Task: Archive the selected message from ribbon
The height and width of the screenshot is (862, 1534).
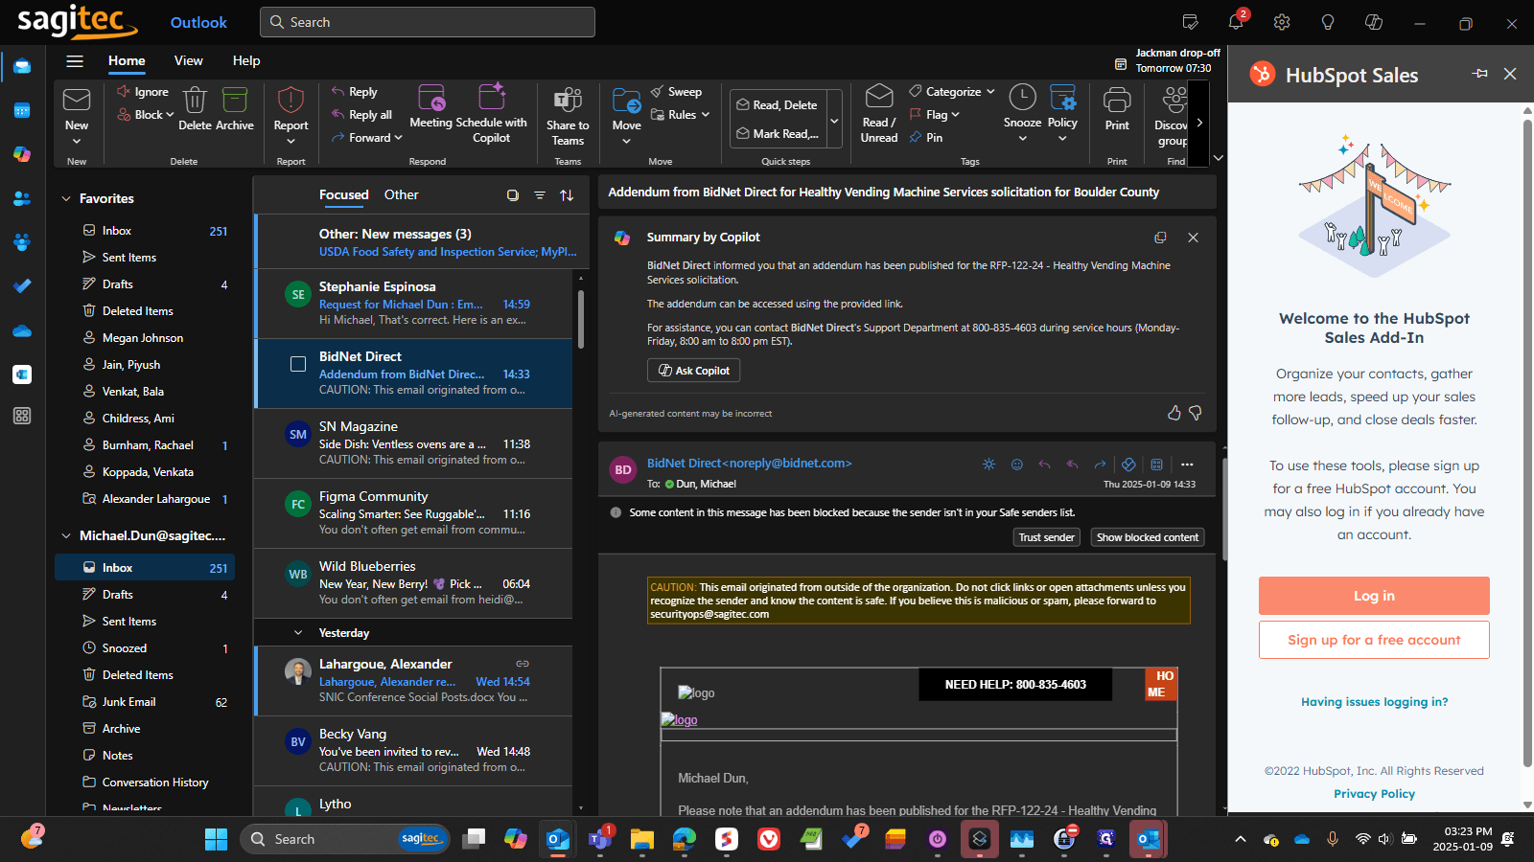Action: tap(235, 109)
